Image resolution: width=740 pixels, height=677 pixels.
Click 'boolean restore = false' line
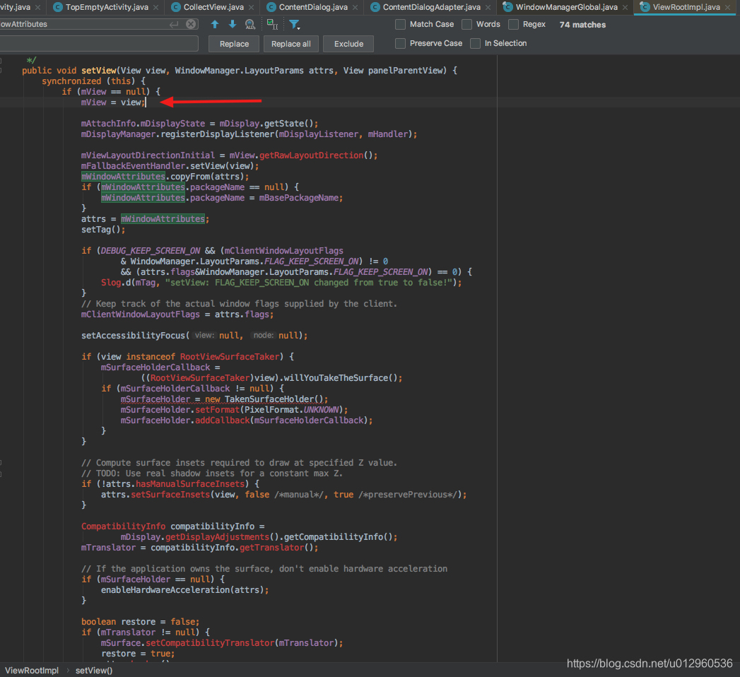tap(140, 622)
